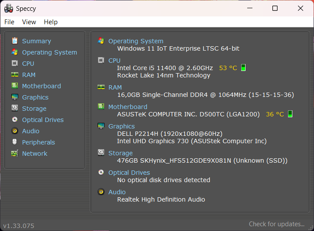The image size is (314, 231).
Task: Show Graphics details from sidebar
Action: (x=35, y=97)
